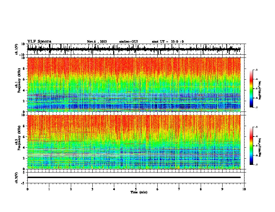Screen dimensions: 275x212
Task: Click the -7 label on ch.2 color scale
Action: (x=256, y=165)
